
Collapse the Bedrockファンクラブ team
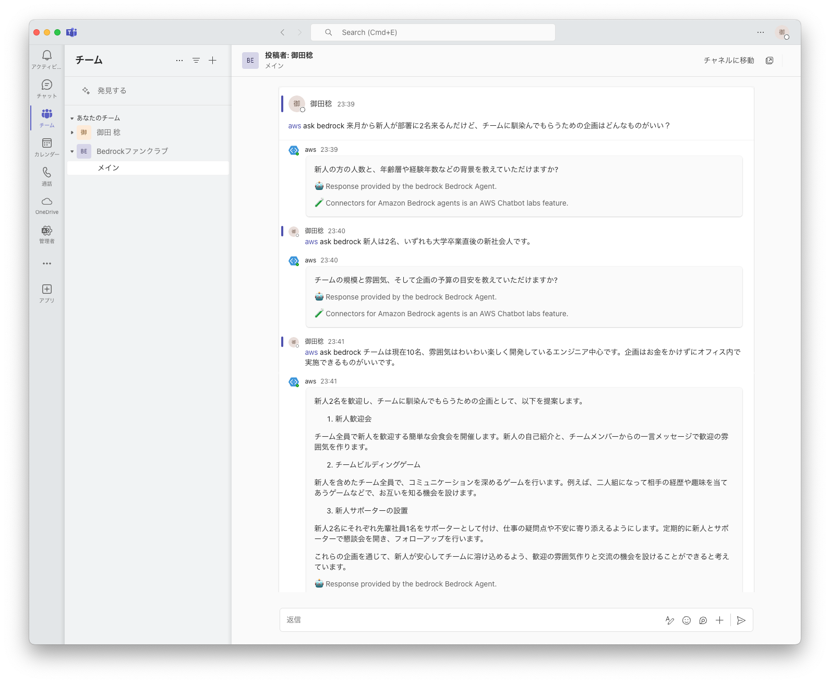click(x=72, y=151)
